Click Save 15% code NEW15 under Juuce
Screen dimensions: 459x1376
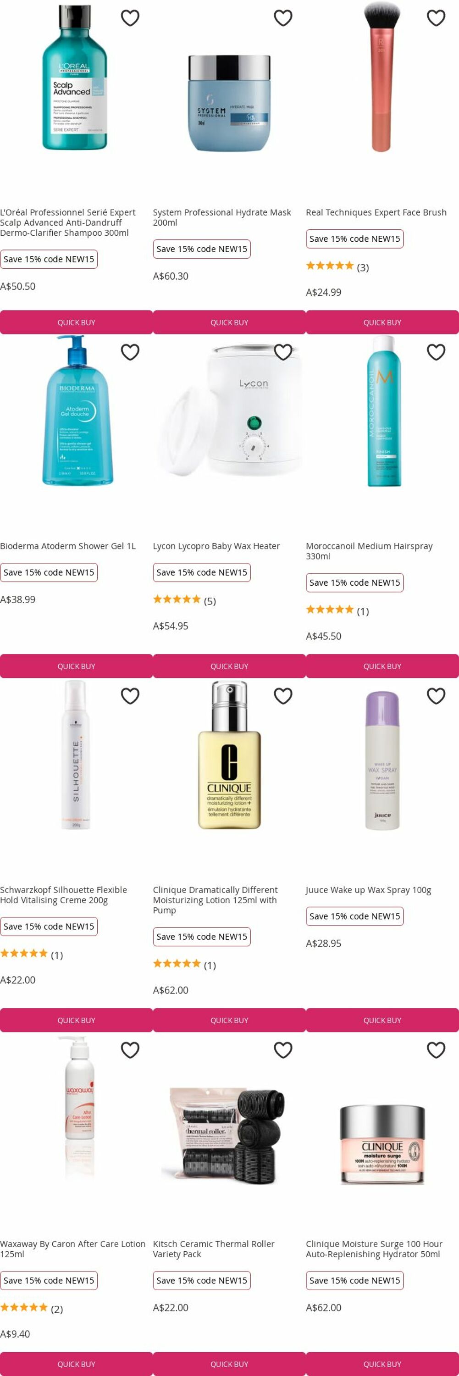click(355, 916)
